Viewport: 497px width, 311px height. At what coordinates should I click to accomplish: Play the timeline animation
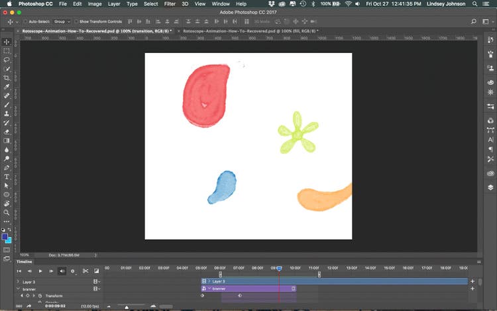pos(40,271)
